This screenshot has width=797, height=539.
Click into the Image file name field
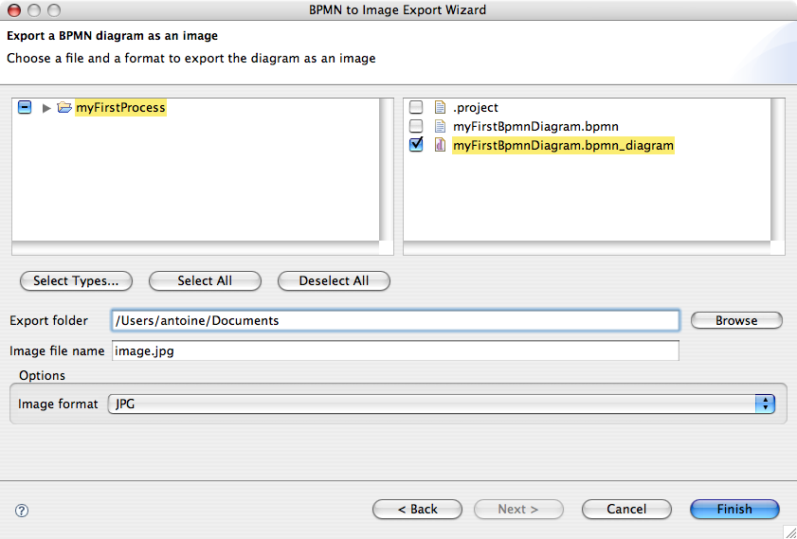395,351
